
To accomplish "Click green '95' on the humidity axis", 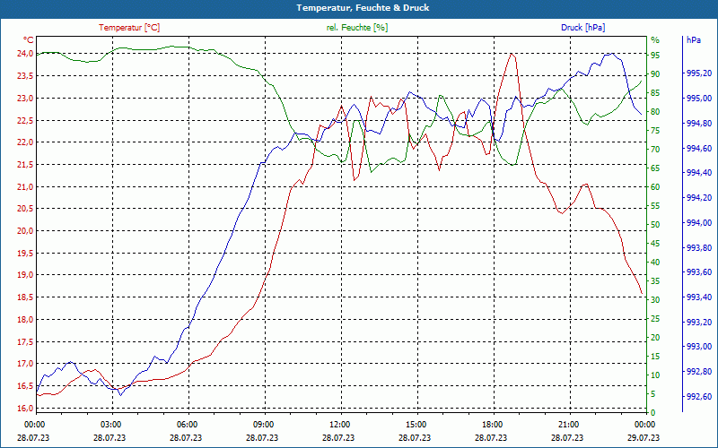I will (655, 56).
